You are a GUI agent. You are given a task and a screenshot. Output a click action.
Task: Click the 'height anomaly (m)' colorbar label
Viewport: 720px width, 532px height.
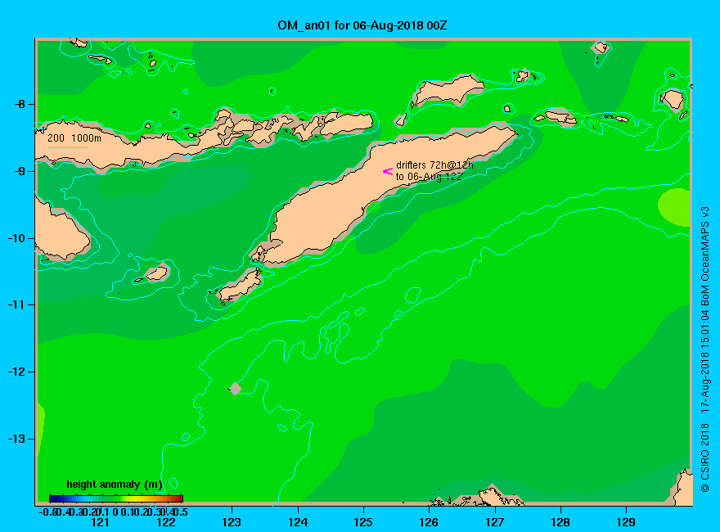point(115,485)
